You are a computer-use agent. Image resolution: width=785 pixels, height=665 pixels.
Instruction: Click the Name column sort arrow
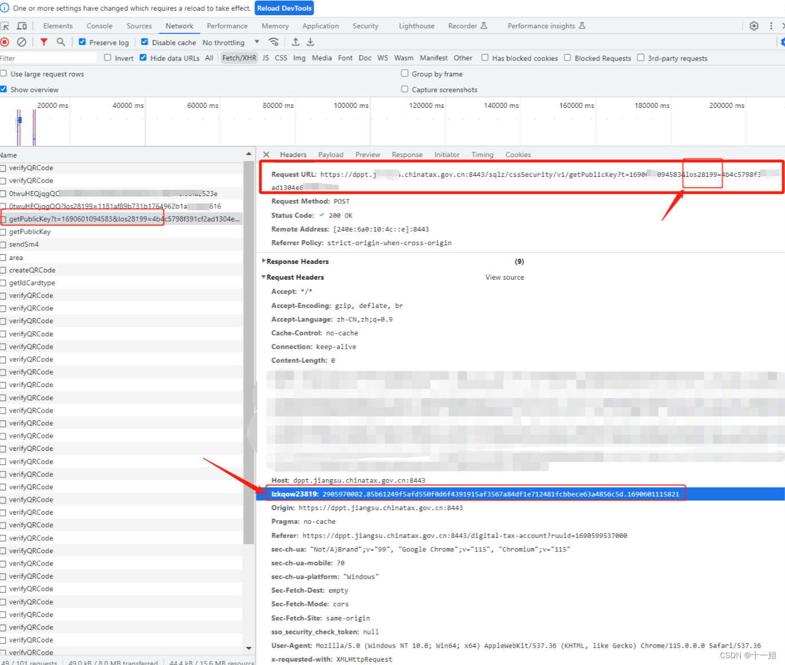pyautogui.click(x=248, y=154)
